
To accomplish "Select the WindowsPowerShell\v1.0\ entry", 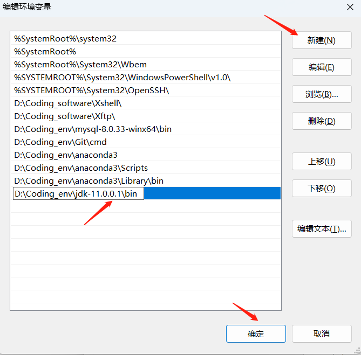I will pyautogui.click(x=146, y=77).
